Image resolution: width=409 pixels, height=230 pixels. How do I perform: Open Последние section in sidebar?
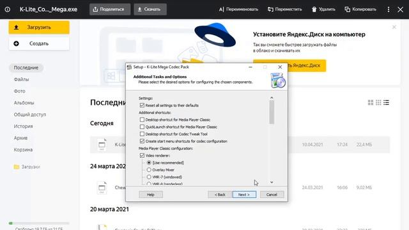click(x=26, y=68)
